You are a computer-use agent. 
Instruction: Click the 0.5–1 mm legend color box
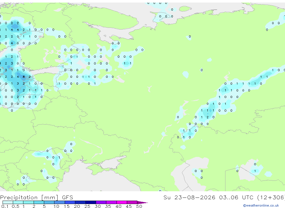pyautogui.click(x=18, y=202)
